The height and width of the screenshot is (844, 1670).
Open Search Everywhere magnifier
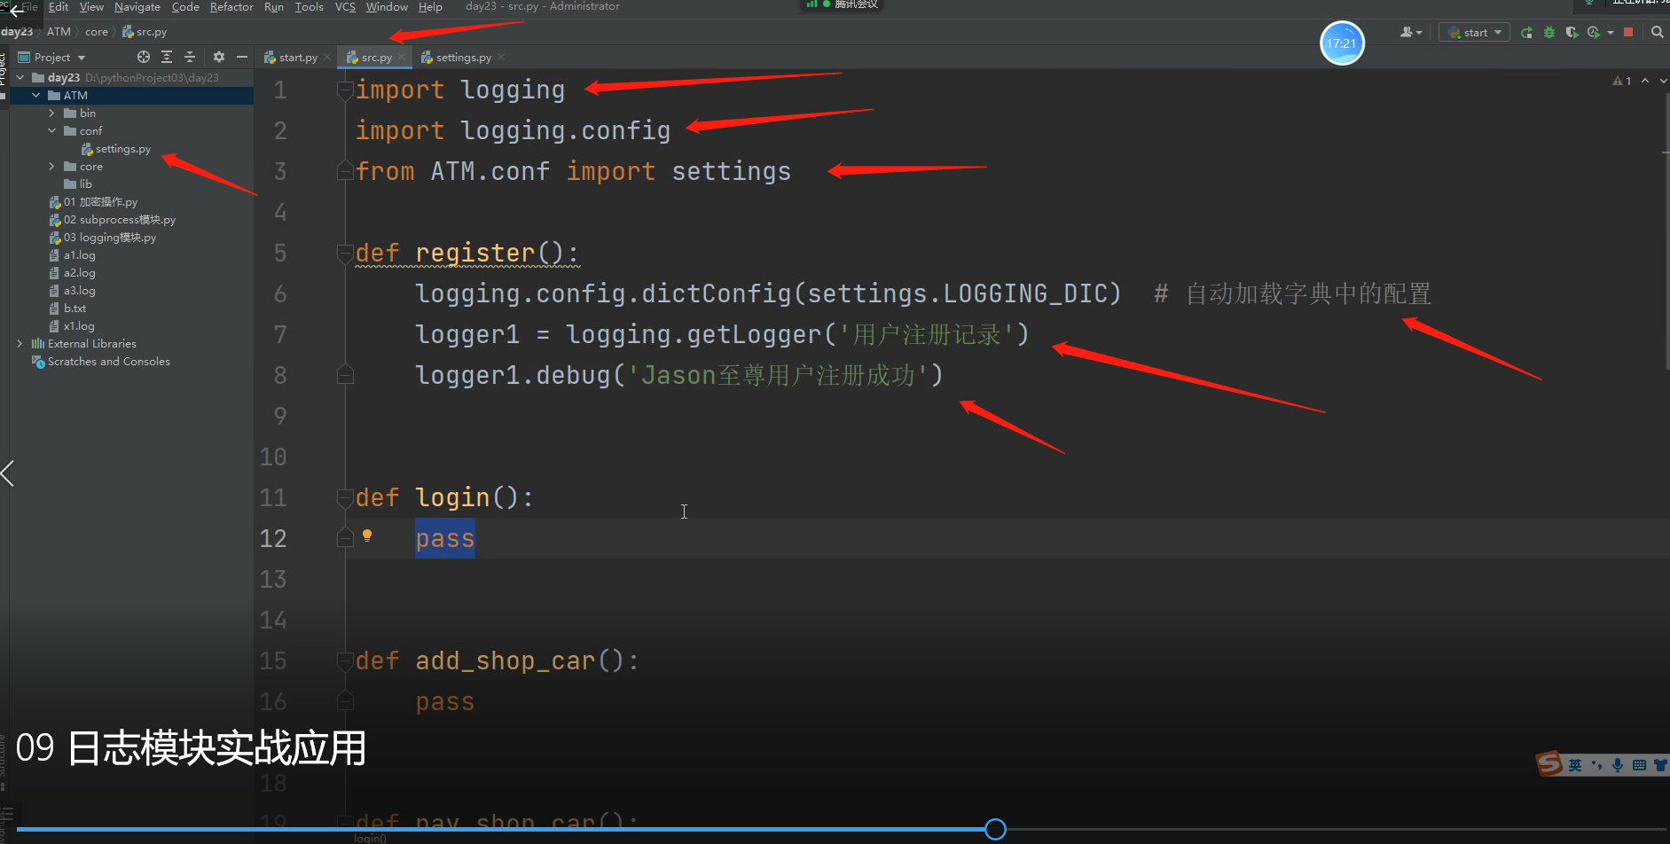click(1657, 33)
